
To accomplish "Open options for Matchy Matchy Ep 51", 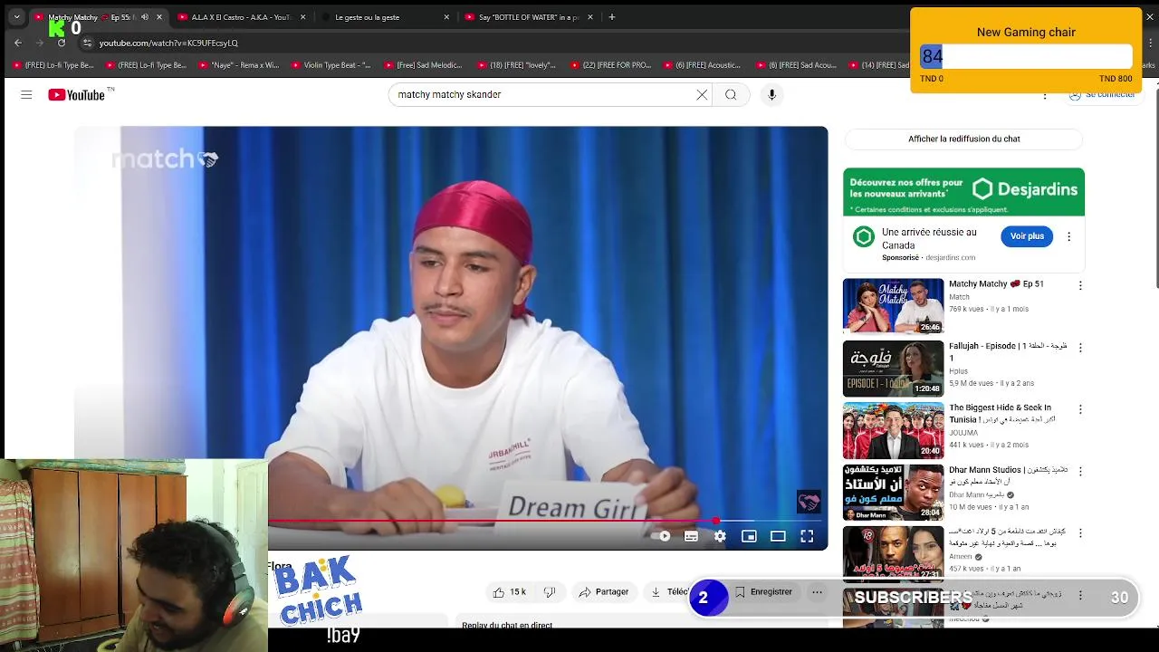I will tap(1079, 285).
